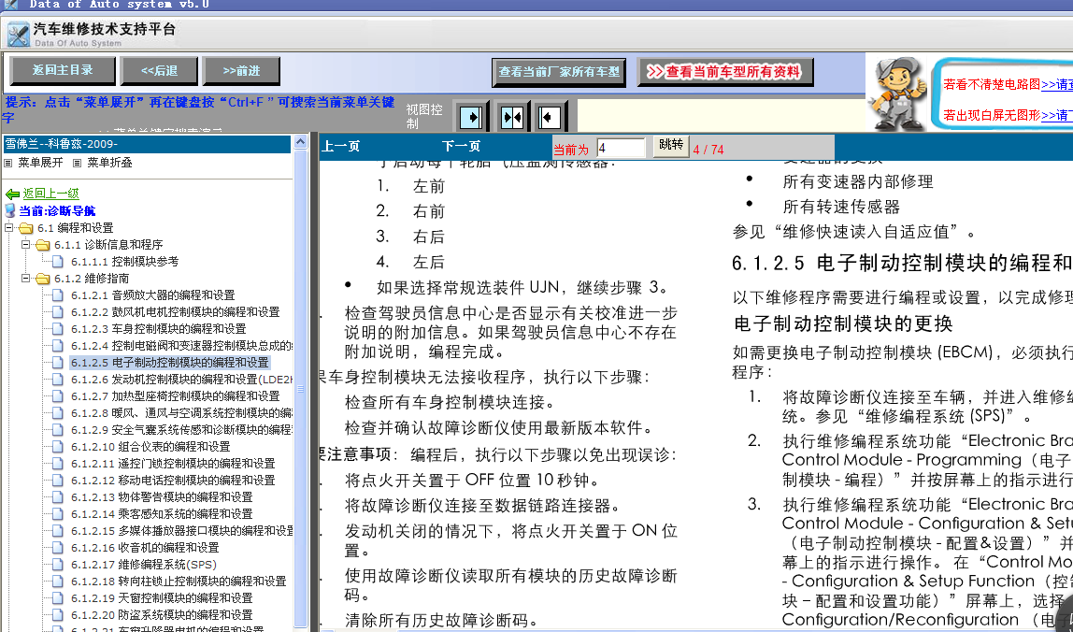Click the 返回主目录 button

(63, 70)
